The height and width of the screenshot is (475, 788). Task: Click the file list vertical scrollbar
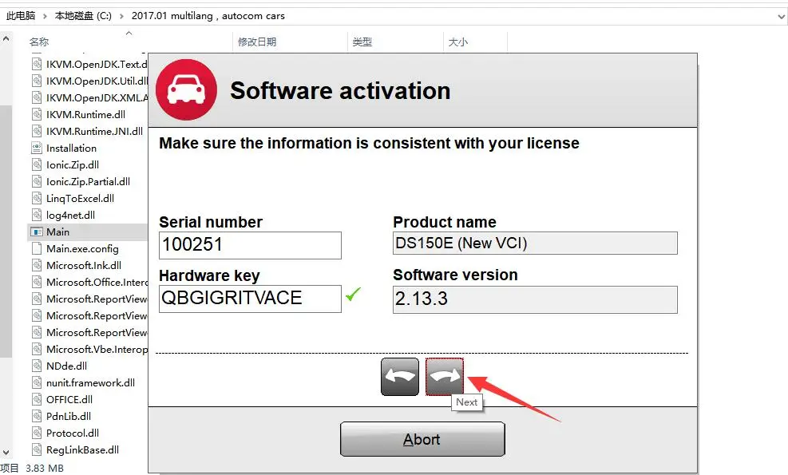point(6,239)
